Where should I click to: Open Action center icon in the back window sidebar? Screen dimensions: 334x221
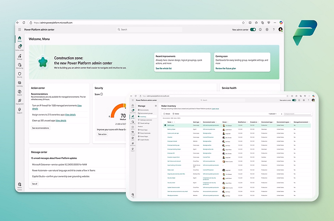point(19,48)
